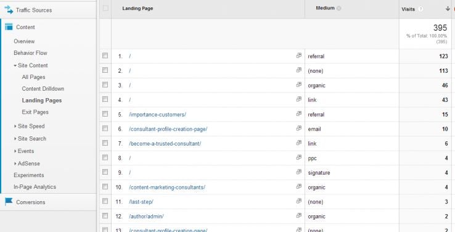Image resolution: width=455 pixels, height=232 pixels.
Task: Click external link icon for /last-step/ row
Action: pyautogui.click(x=298, y=201)
